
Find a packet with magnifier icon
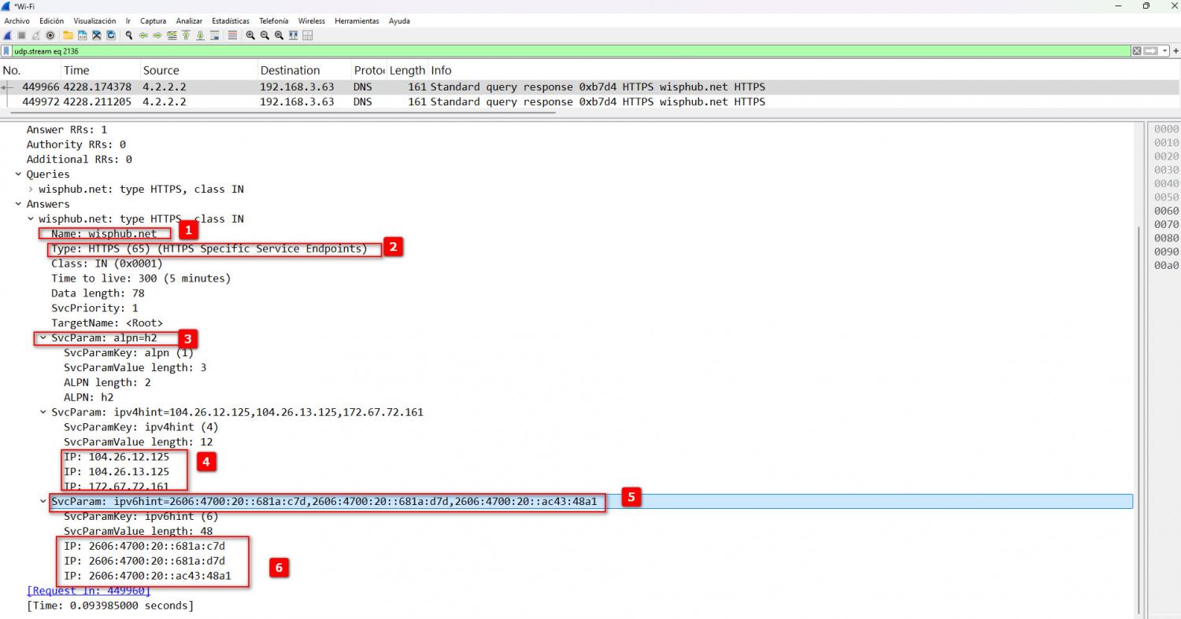(x=129, y=35)
